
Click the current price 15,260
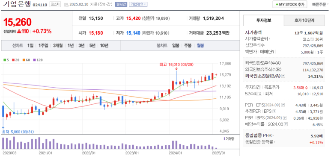17,22
